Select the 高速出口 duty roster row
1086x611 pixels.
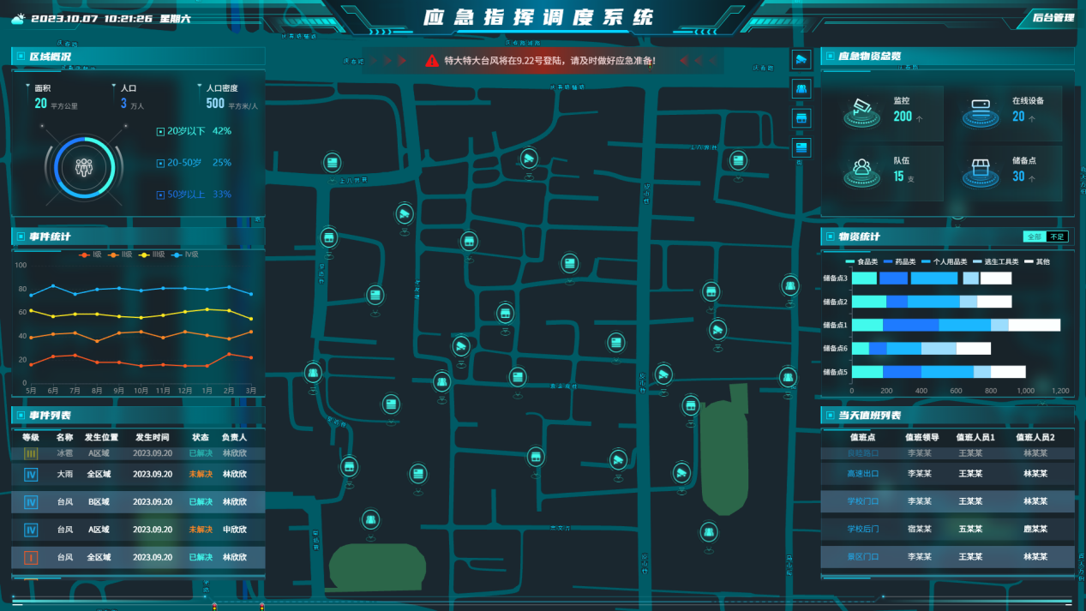point(946,474)
